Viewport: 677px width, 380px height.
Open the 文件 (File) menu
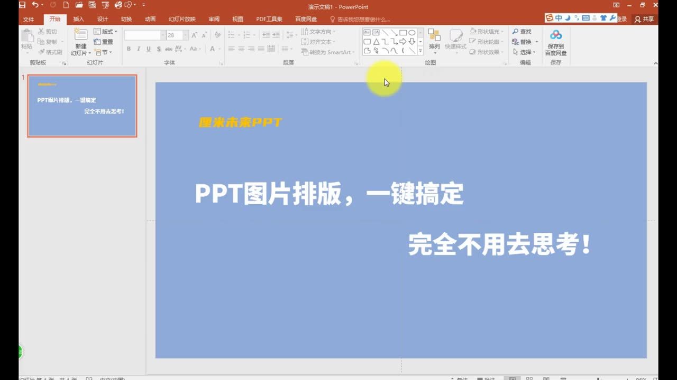point(29,18)
